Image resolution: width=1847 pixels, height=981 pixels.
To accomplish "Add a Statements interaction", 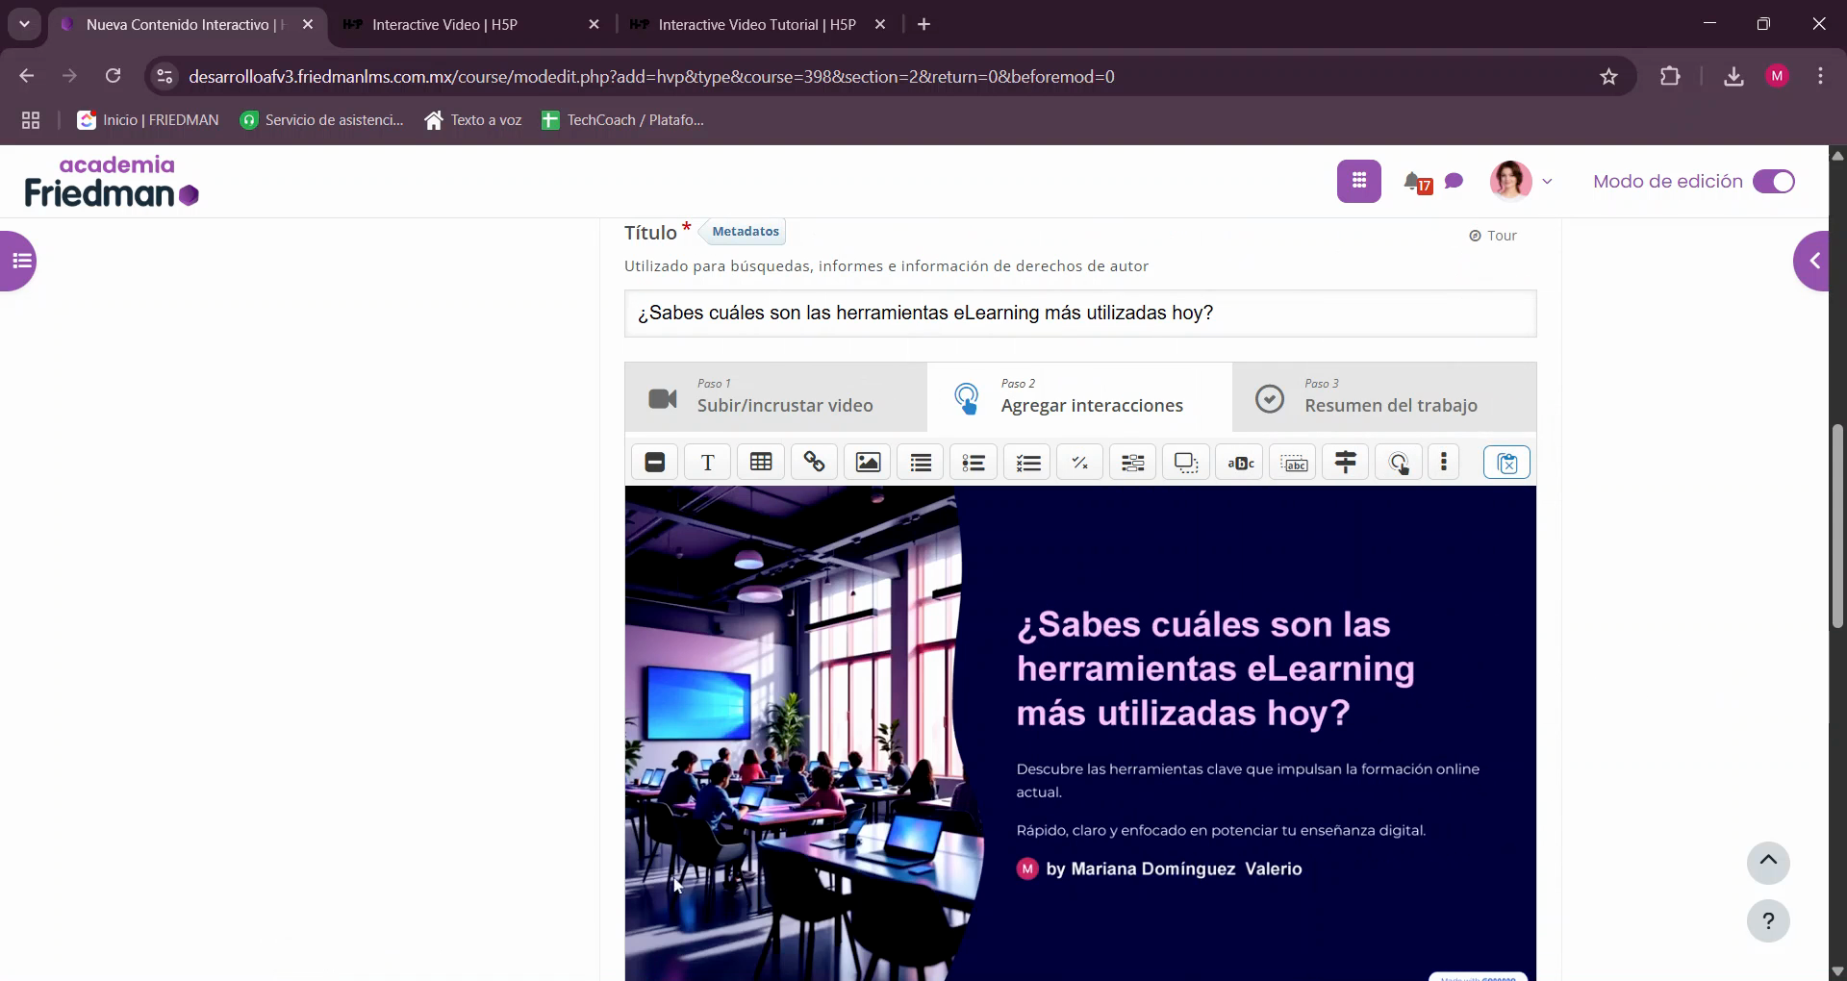I will (921, 463).
